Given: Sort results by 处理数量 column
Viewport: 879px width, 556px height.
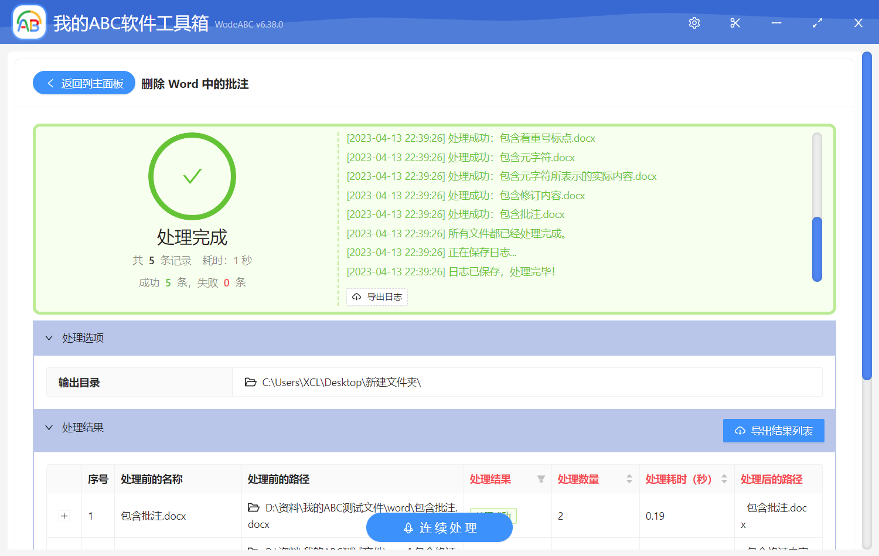Looking at the screenshot, I should (628, 479).
